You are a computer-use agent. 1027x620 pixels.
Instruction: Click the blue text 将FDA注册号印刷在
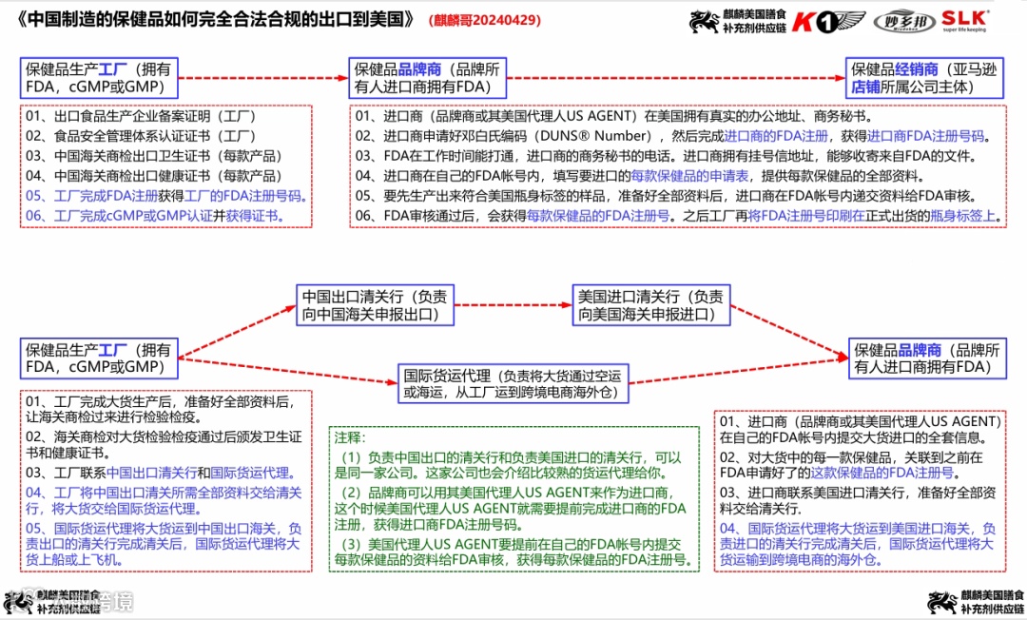806,216
